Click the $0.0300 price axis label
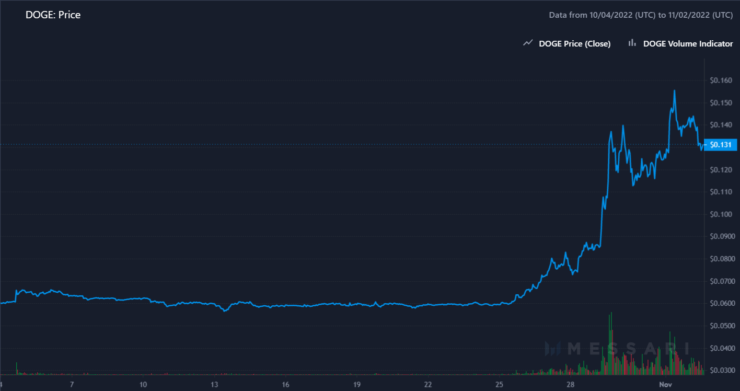 pyautogui.click(x=721, y=371)
